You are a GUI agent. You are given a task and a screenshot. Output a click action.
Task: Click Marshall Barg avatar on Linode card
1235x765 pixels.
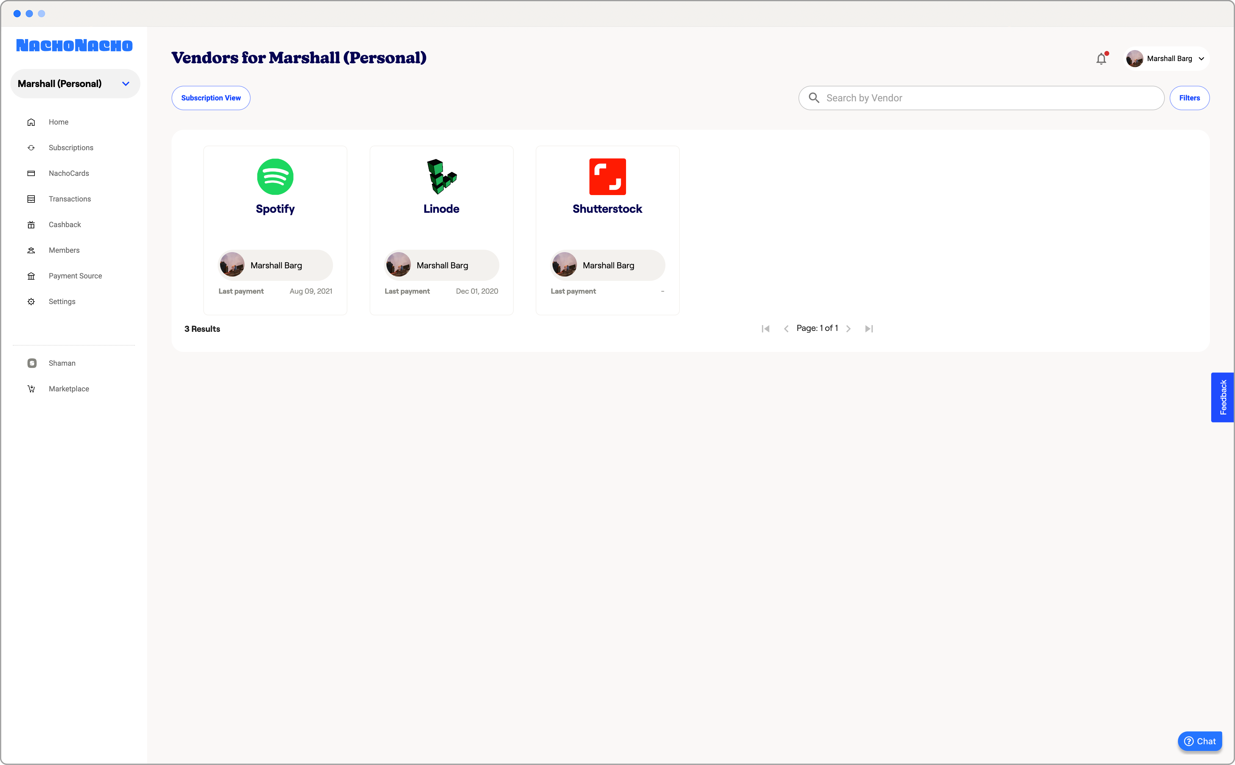[398, 265]
